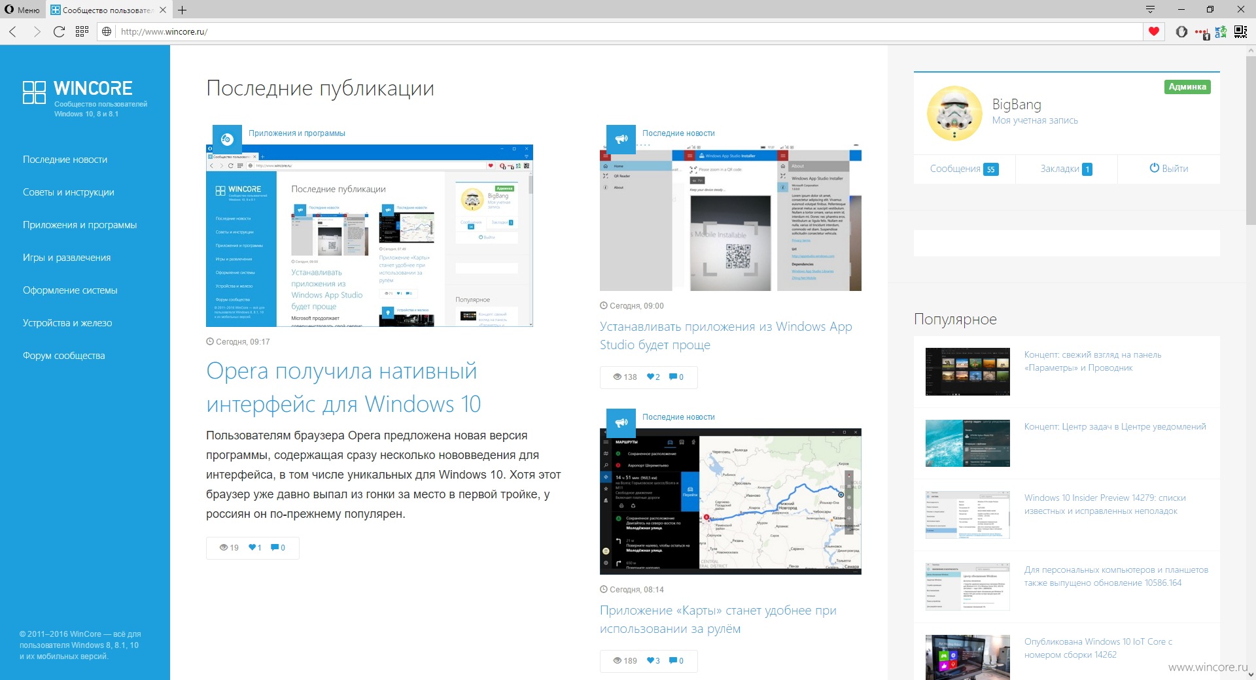This screenshot has height=680, width=1256.
Task: Open Windows 10 Insider Preview 14279 link
Action: [1105, 504]
